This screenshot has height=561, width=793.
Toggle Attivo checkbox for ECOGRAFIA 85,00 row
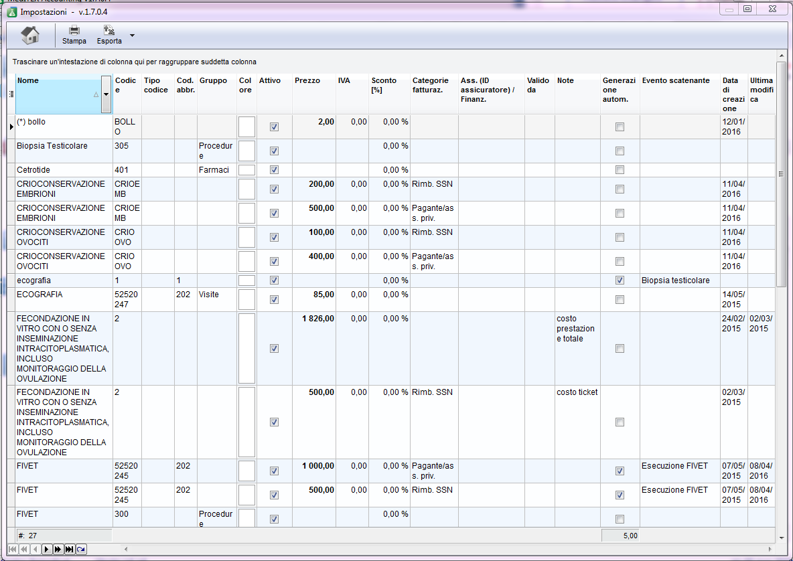274,300
